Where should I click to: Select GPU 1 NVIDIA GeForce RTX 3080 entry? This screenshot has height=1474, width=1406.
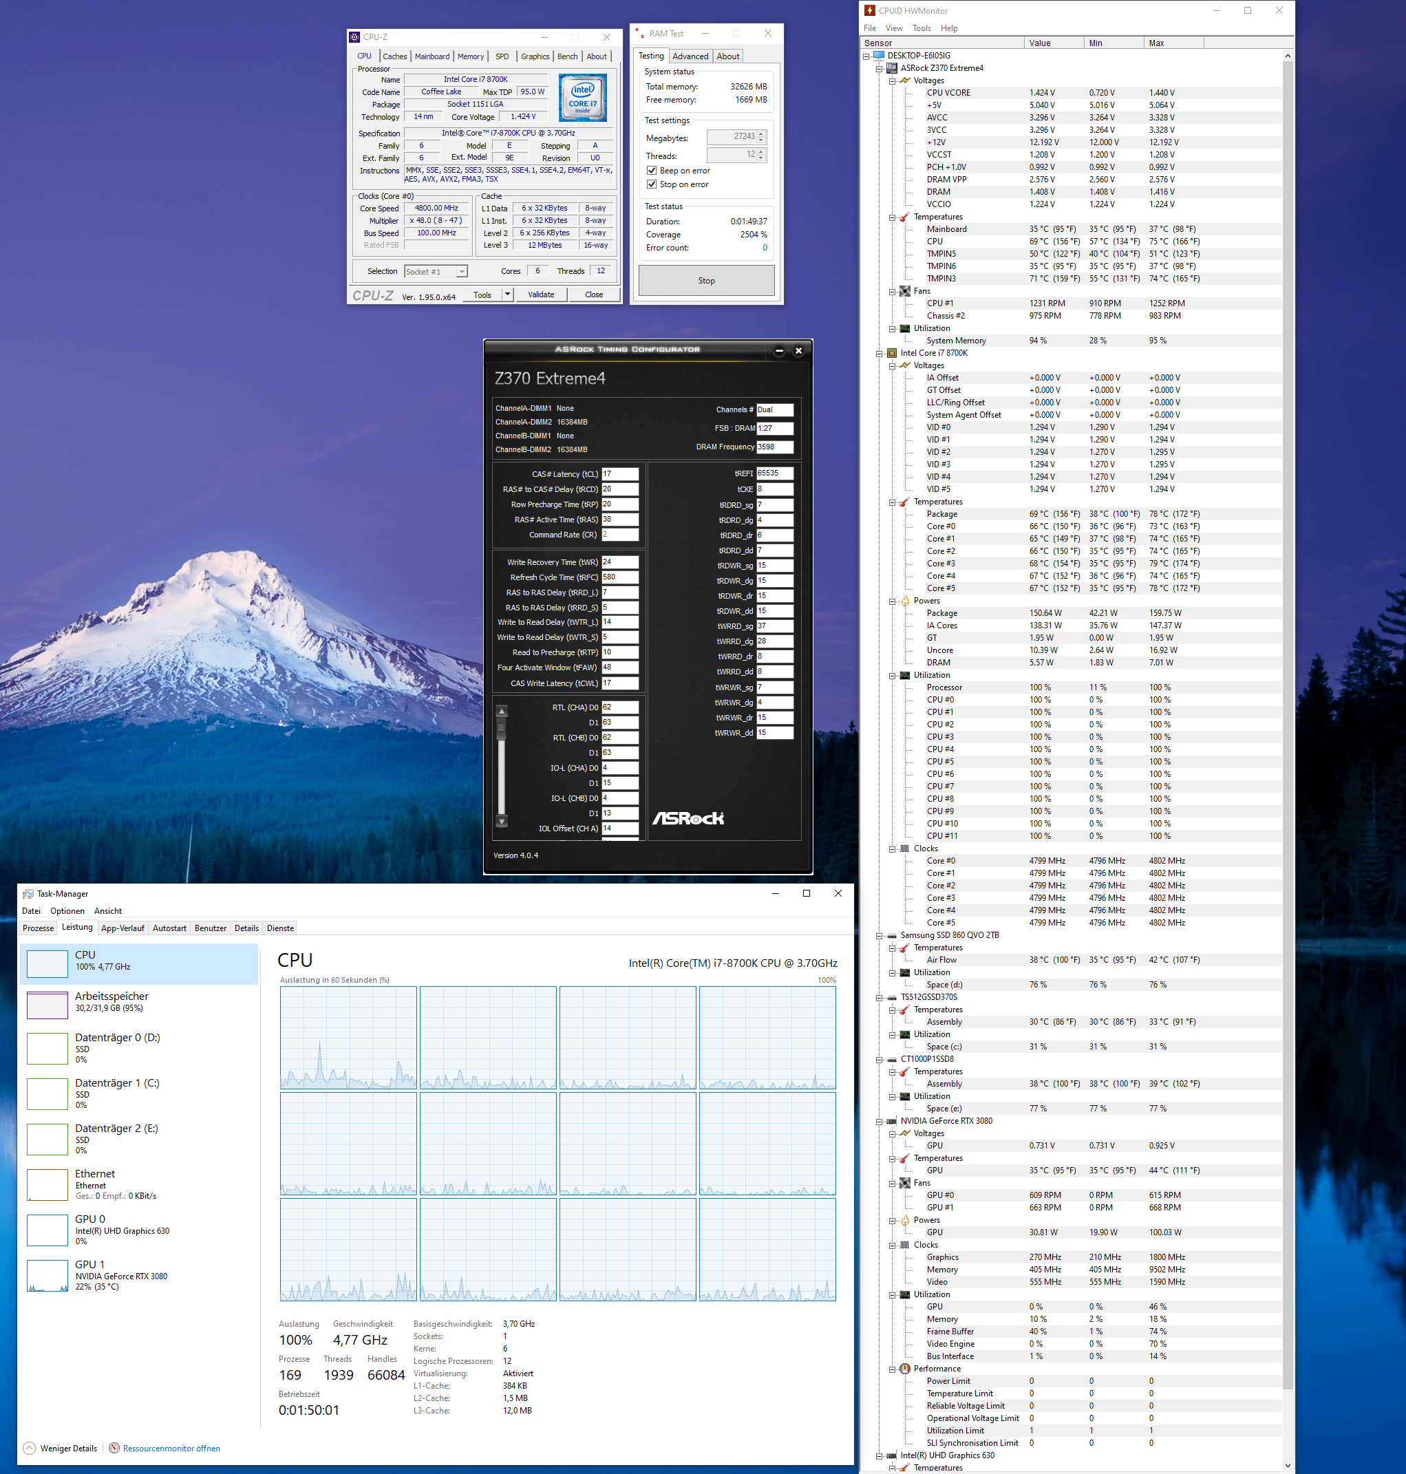138,1274
